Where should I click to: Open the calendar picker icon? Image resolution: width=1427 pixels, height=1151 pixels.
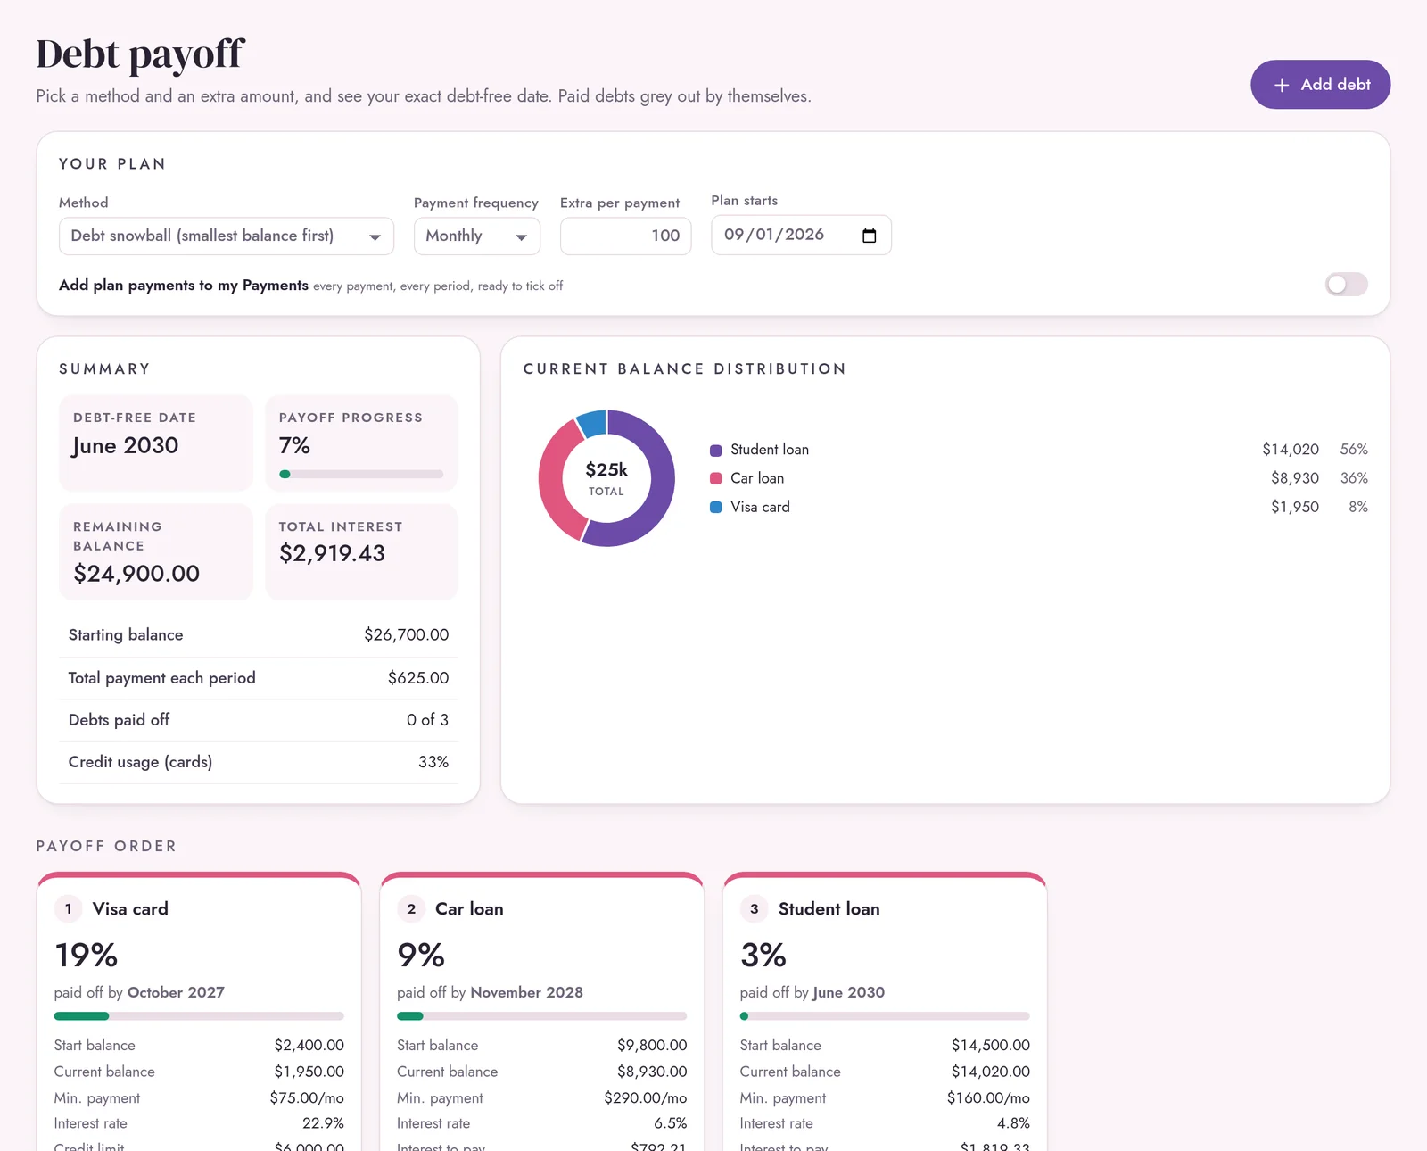tap(870, 236)
